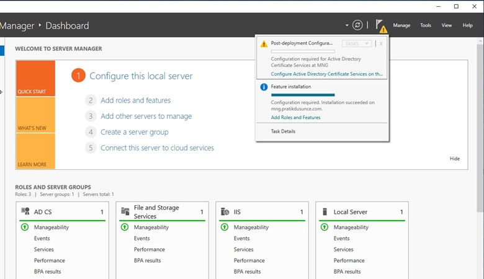Click Add other servers to manage
484x279 pixels.
point(146,116)
